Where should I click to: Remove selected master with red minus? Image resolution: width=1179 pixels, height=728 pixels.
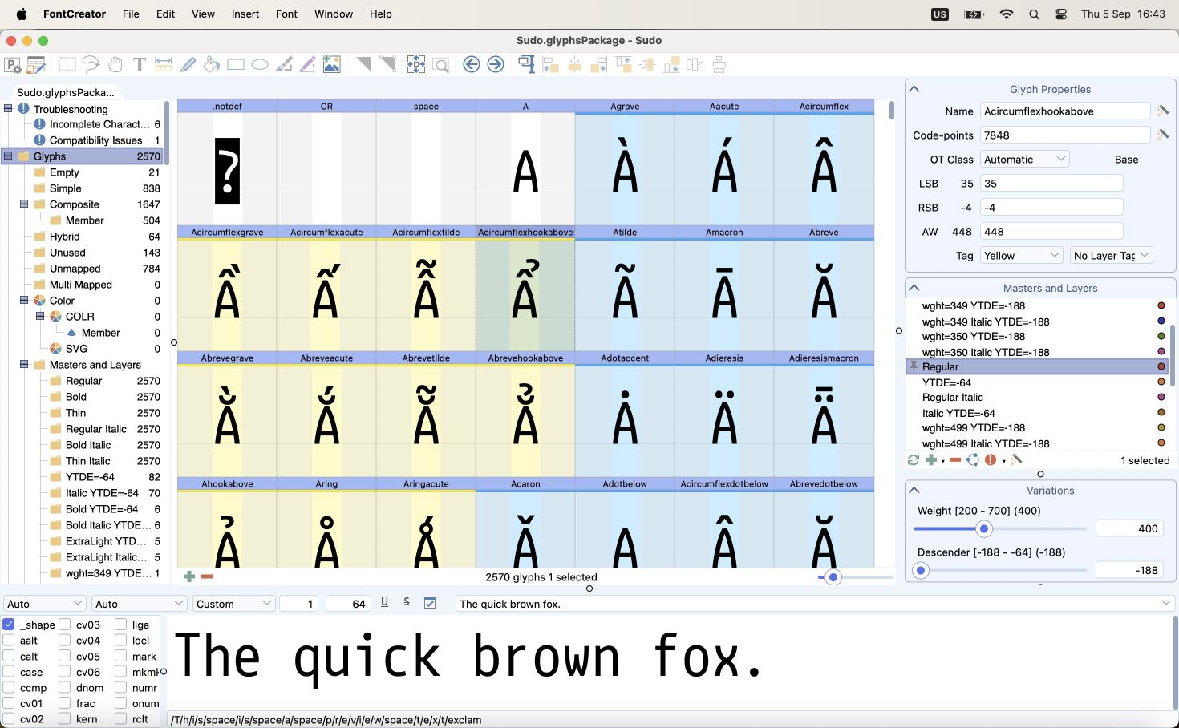tap(955, 460)
